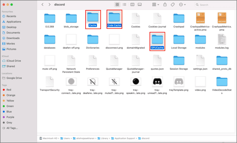Select the databases folder
The width and height of the screenshot is (237, 143).
(49, 39)
